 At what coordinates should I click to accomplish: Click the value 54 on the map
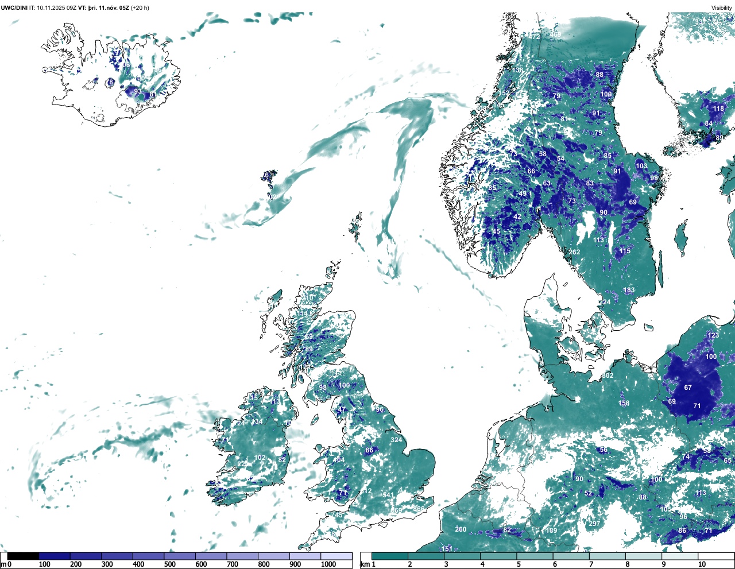[560, 158]
